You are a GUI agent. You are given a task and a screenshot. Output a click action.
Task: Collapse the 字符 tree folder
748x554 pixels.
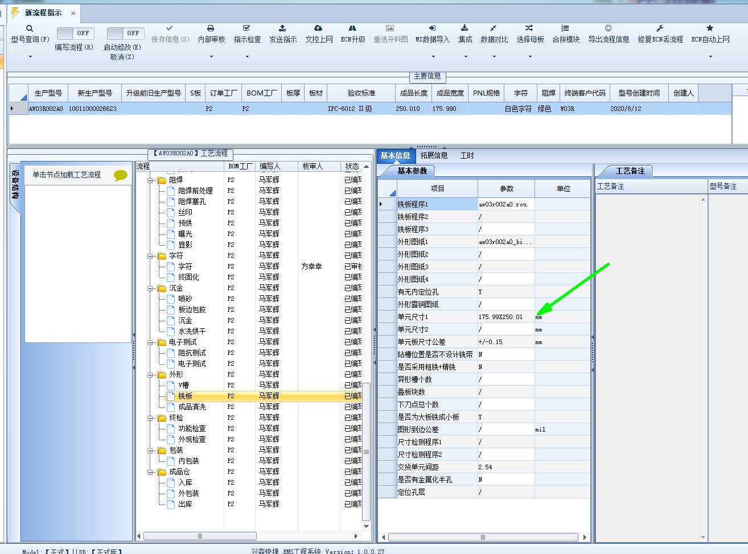coord(151,256)
